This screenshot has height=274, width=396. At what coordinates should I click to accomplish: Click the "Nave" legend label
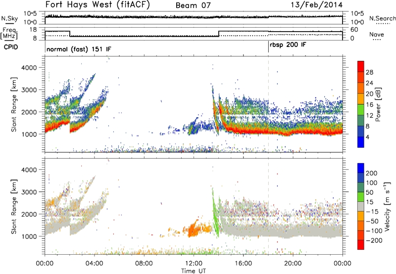click(x=377, y=34)
